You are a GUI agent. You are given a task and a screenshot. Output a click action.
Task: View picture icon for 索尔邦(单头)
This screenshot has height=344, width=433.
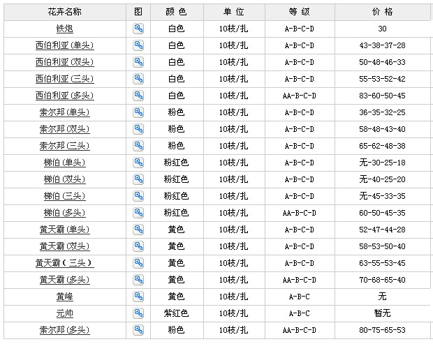click(x=138, y=112)
